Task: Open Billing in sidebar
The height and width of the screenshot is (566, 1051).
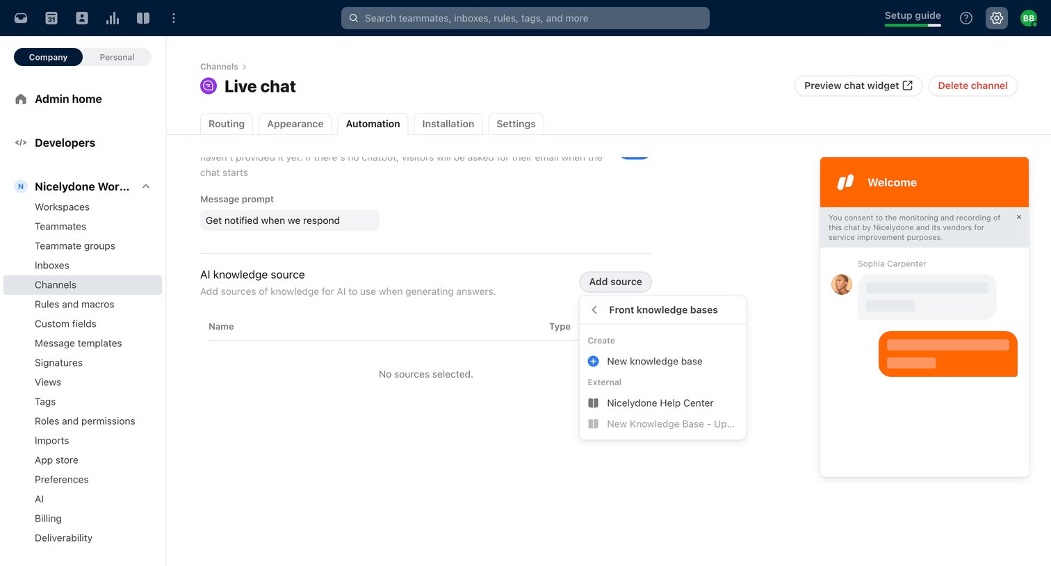Action: coord(48,519)
